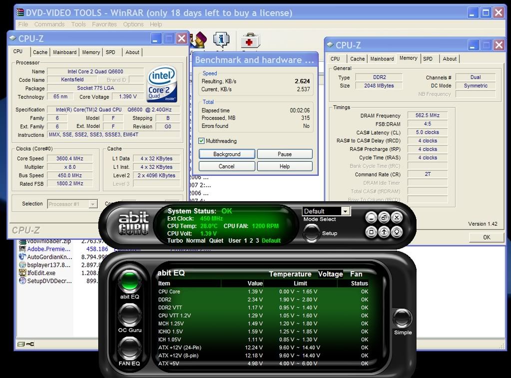This screenshot has width=511, height=378.
Task: Switch to Cache tab in left CPU-Z
Action: pyautogui.click(x=40, y=52)
